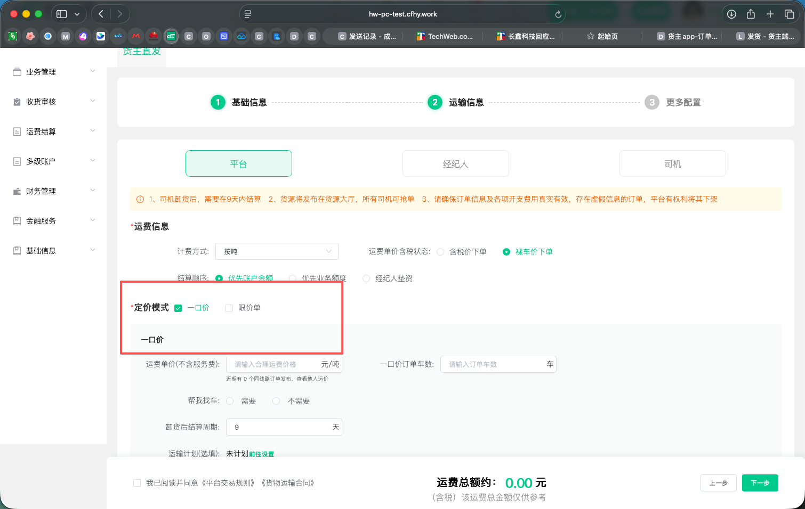Agree to 平台交易规则 checkbox
805x509 pixels.
pyautogui.click(x=137, y=483)
